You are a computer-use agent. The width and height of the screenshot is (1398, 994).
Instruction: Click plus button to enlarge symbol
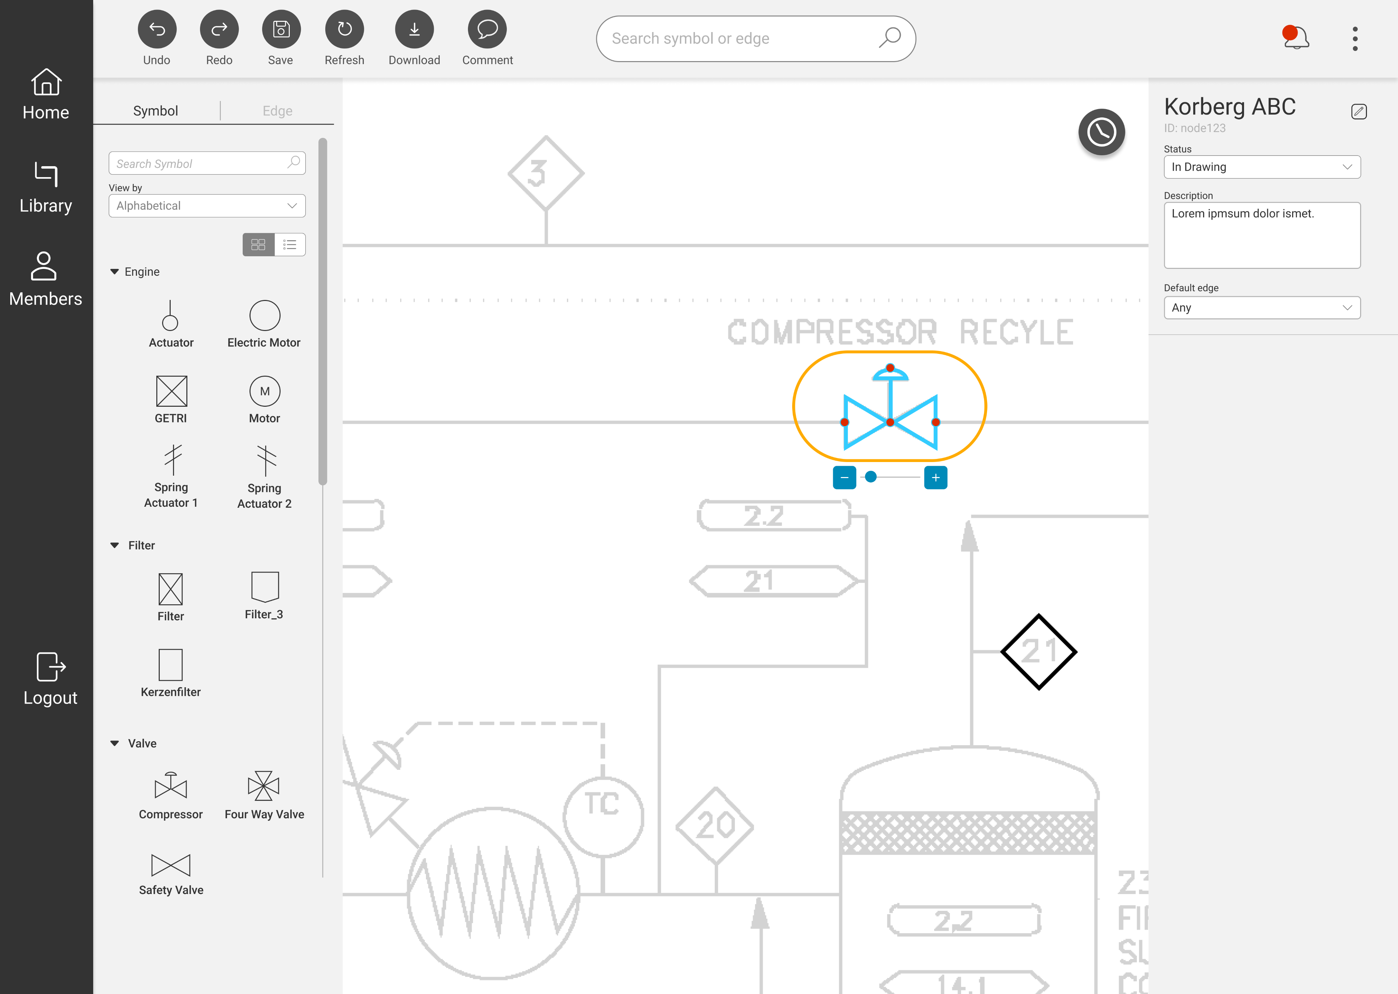[935, 477]
